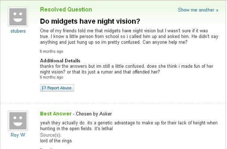Click the timestamp below the Additional Details text
Viewport: 227px width, 149px height.
pyautogui.click(x=51, y=77)
